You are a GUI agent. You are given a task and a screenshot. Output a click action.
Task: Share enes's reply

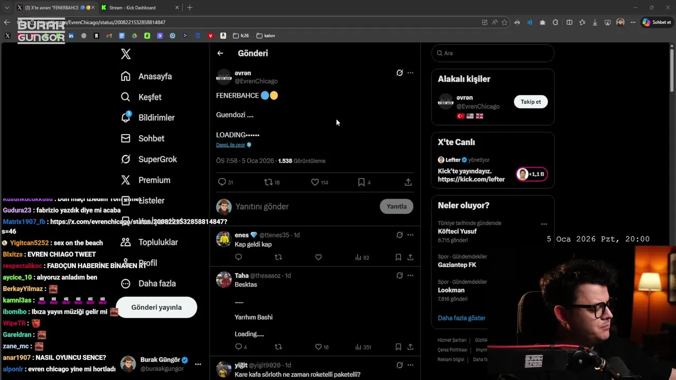410,258
